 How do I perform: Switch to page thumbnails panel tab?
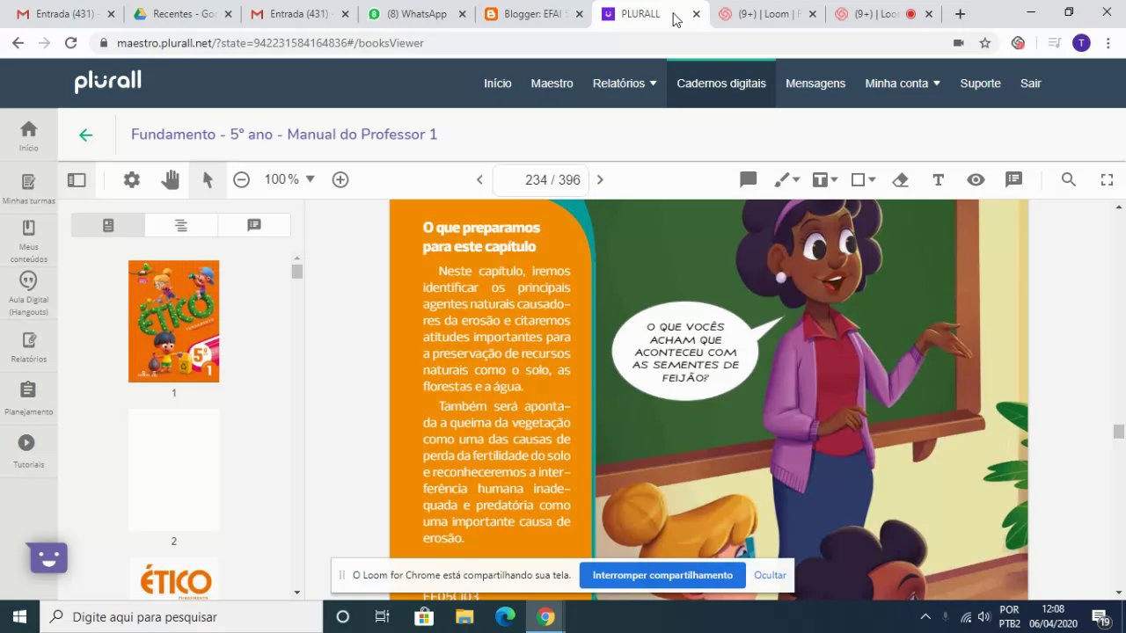tap(108, 225)
